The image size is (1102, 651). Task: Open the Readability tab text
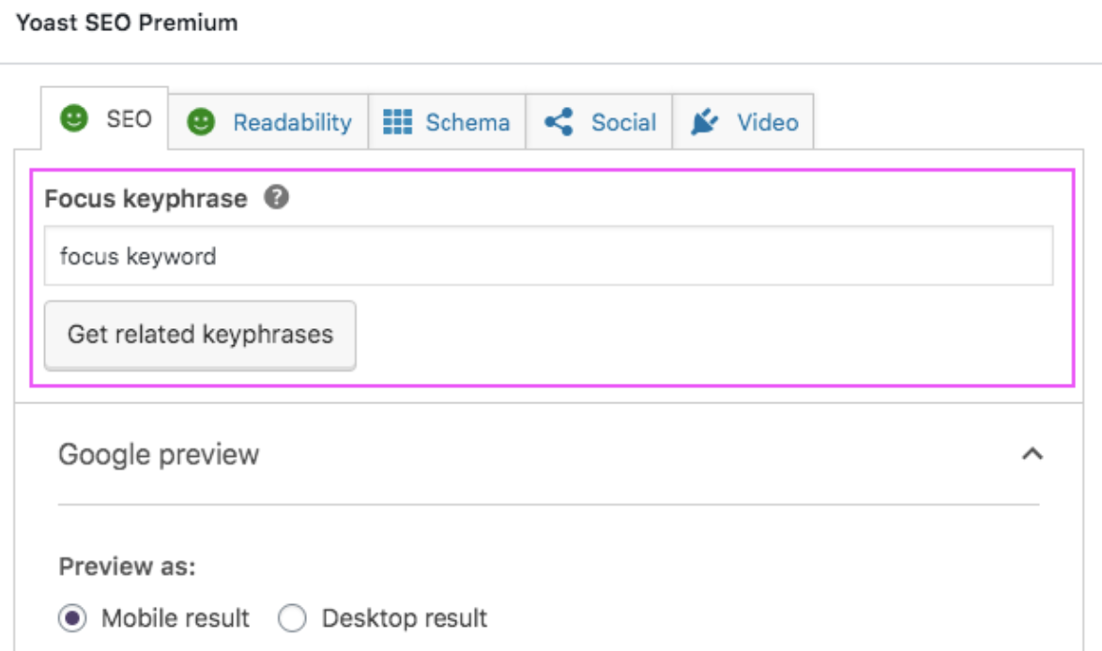[x=292, y=123]
